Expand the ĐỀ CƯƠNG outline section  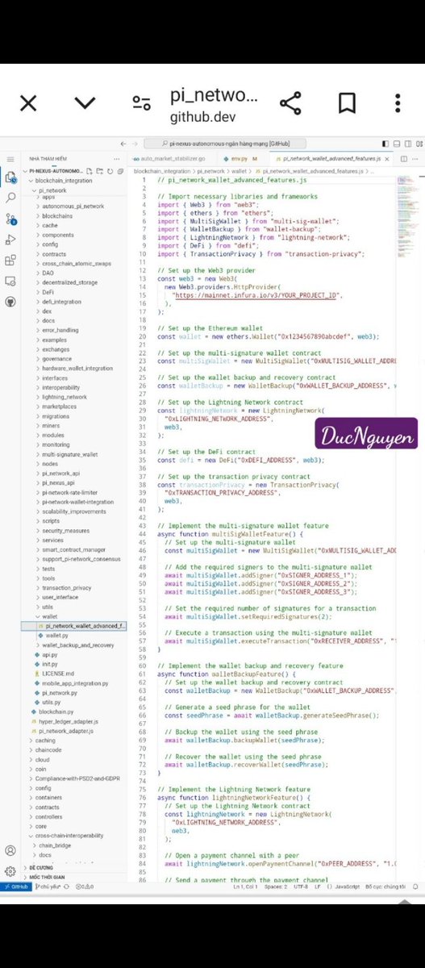(x=42, y=867)
